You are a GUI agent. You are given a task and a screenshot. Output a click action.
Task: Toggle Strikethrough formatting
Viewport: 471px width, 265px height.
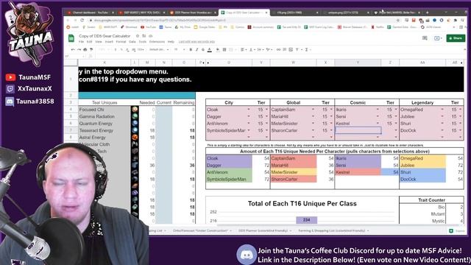tap(203, 49)
